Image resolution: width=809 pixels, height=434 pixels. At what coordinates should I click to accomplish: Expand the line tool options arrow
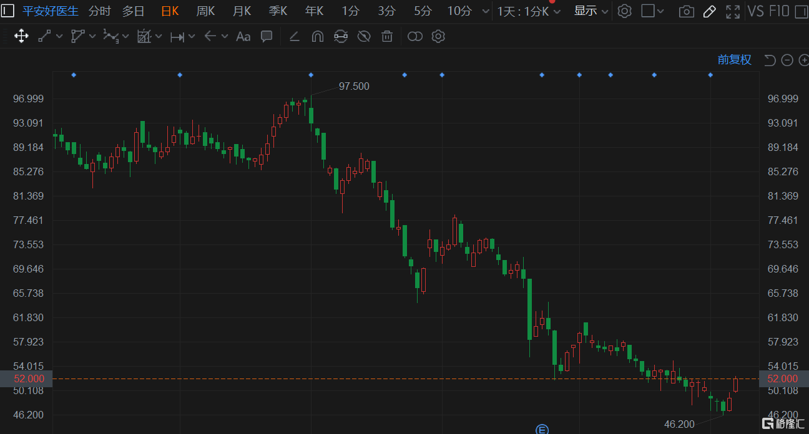[x=59, y=36]
